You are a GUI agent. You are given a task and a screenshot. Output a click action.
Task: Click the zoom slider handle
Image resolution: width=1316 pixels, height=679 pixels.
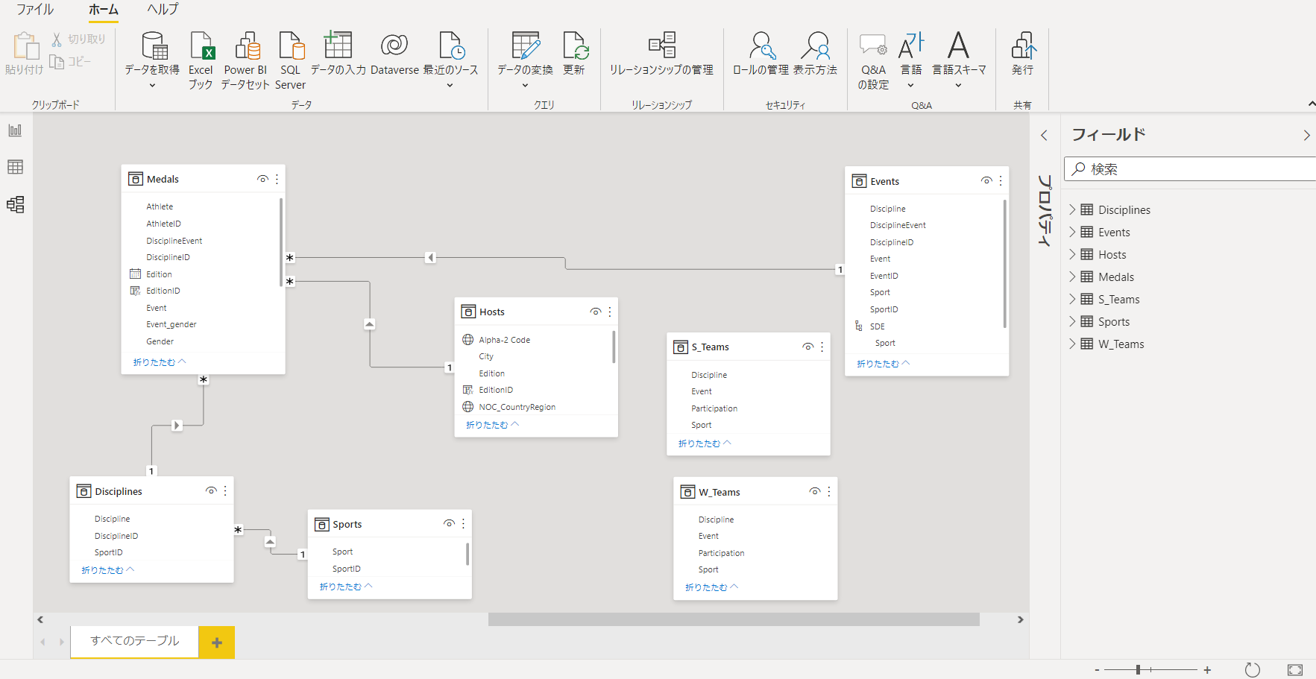1139,669
